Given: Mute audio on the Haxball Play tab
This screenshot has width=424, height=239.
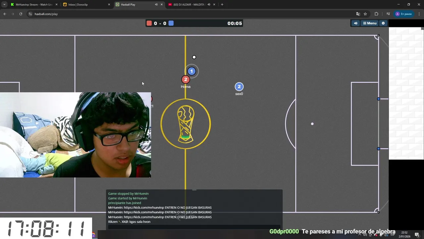Looking at the screenshot, I should tap(156, 5).
